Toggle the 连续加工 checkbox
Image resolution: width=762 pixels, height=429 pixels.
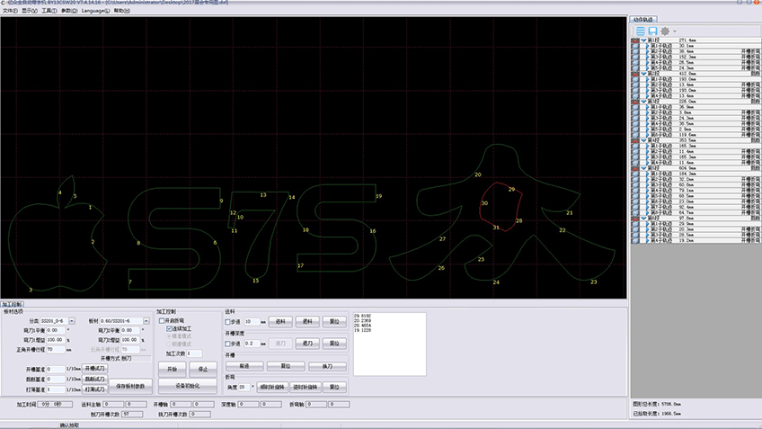tap(170, 329)
